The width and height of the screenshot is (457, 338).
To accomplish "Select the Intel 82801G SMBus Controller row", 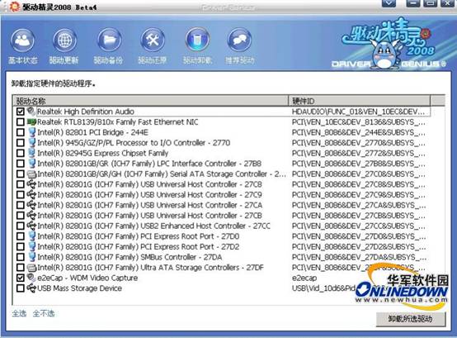I will [222, 257].
